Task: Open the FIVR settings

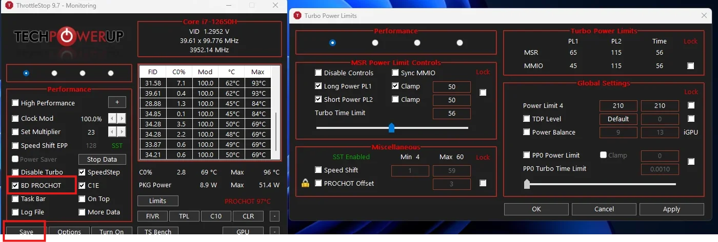Action: (152, 216)
